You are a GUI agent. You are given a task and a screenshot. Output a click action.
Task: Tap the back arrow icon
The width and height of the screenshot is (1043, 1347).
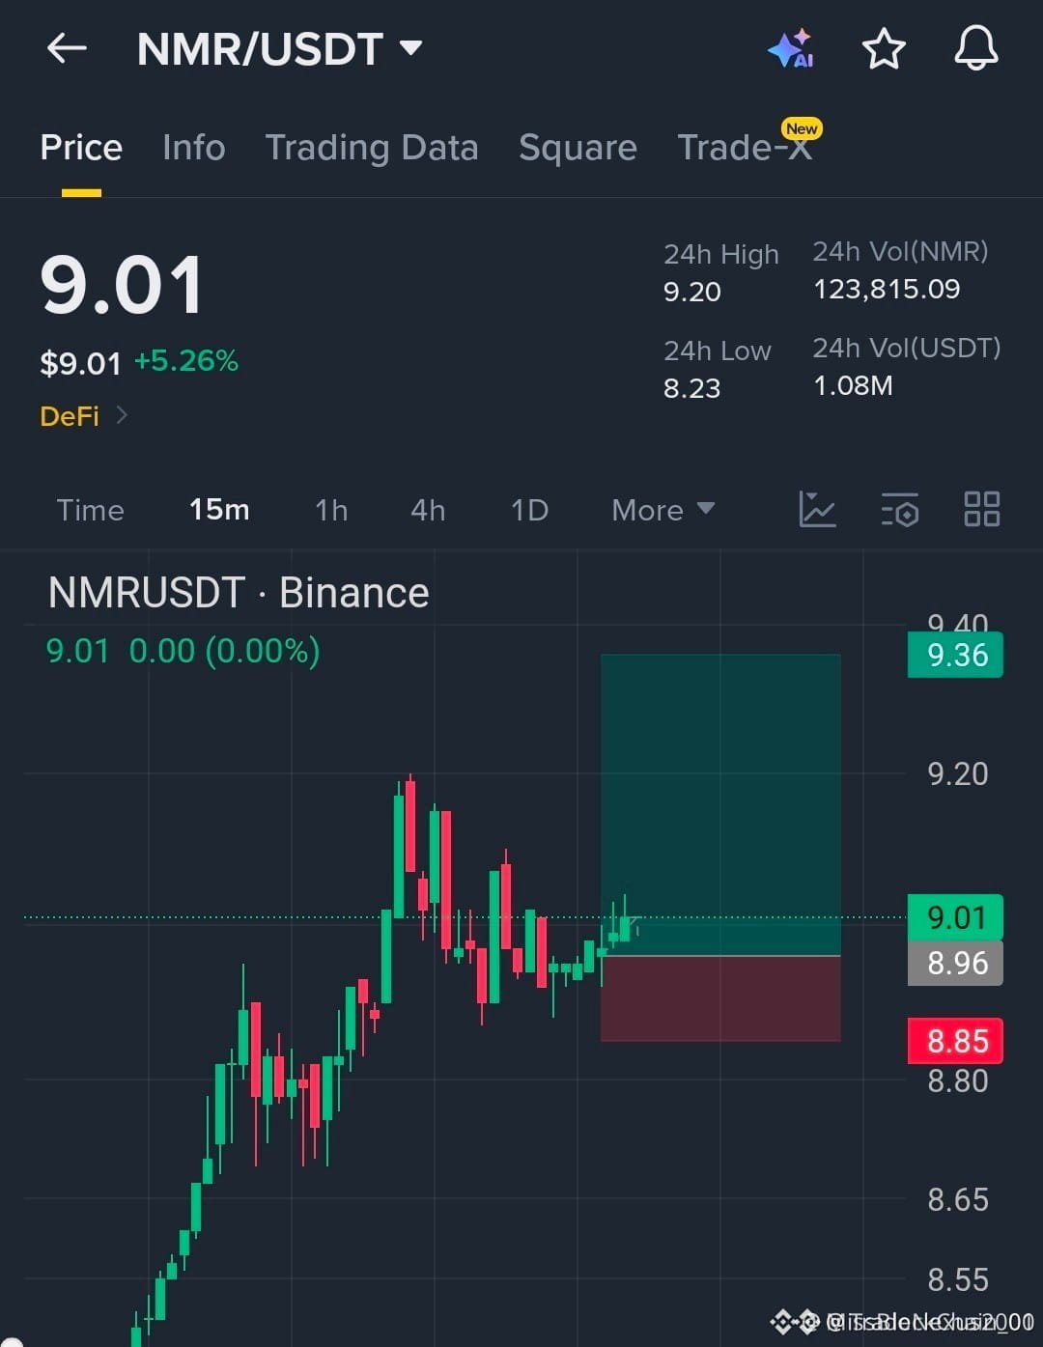[67, 47]
